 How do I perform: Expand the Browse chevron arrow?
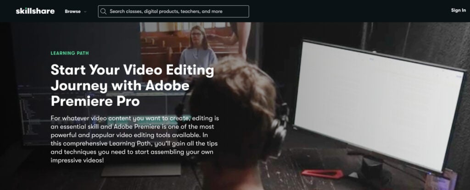pyautogui.click(x=85, y=11)
